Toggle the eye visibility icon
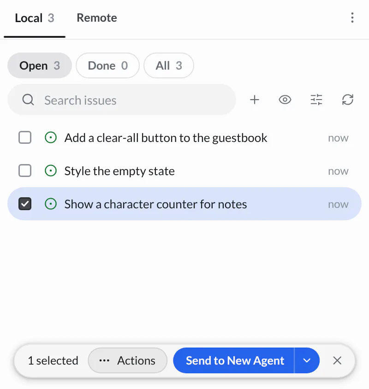 [x=285, y=100]
